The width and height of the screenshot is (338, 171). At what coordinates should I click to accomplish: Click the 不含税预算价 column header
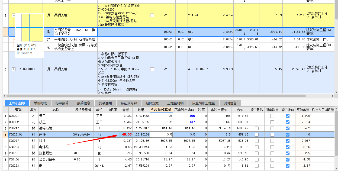click(161, 110)
